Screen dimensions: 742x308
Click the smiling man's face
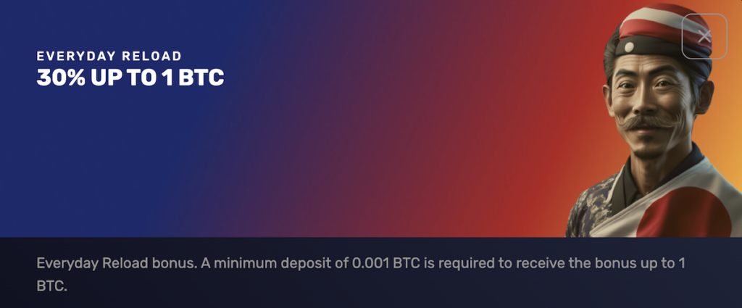652,109
